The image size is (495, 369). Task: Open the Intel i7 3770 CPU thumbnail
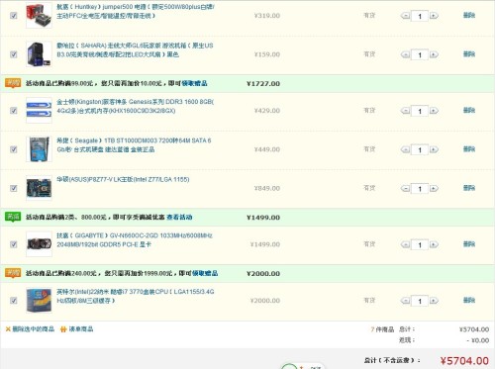point(39,300)
